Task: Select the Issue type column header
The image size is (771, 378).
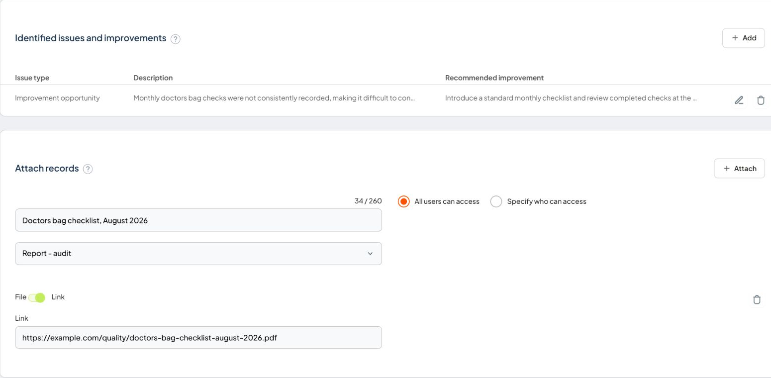Action: (x=32, y=78)
